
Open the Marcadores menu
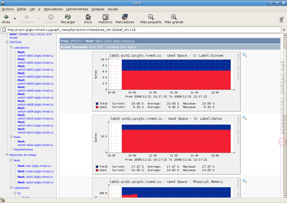(53, 9)
